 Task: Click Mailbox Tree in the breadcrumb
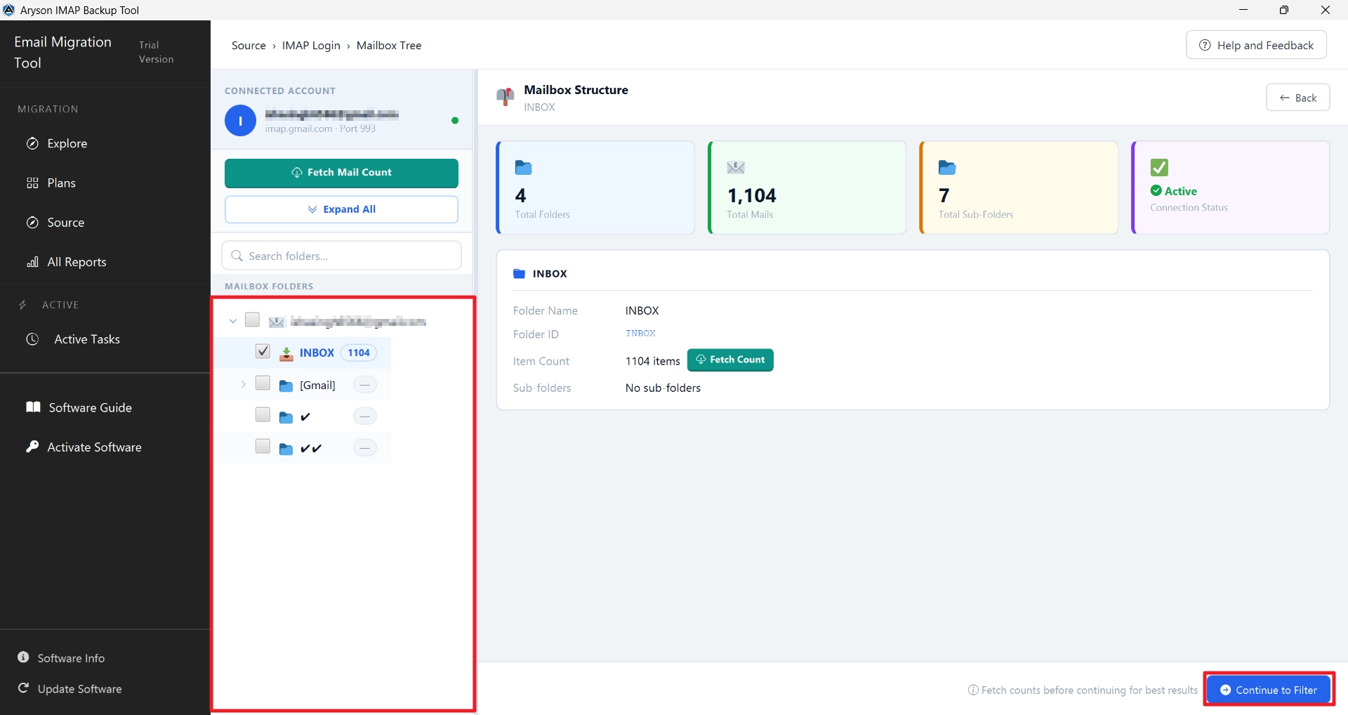coord(389,46)
